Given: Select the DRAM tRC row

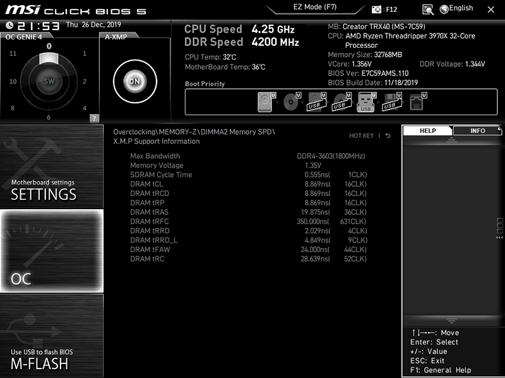Looking at the screenshot, I should [248, 258].
